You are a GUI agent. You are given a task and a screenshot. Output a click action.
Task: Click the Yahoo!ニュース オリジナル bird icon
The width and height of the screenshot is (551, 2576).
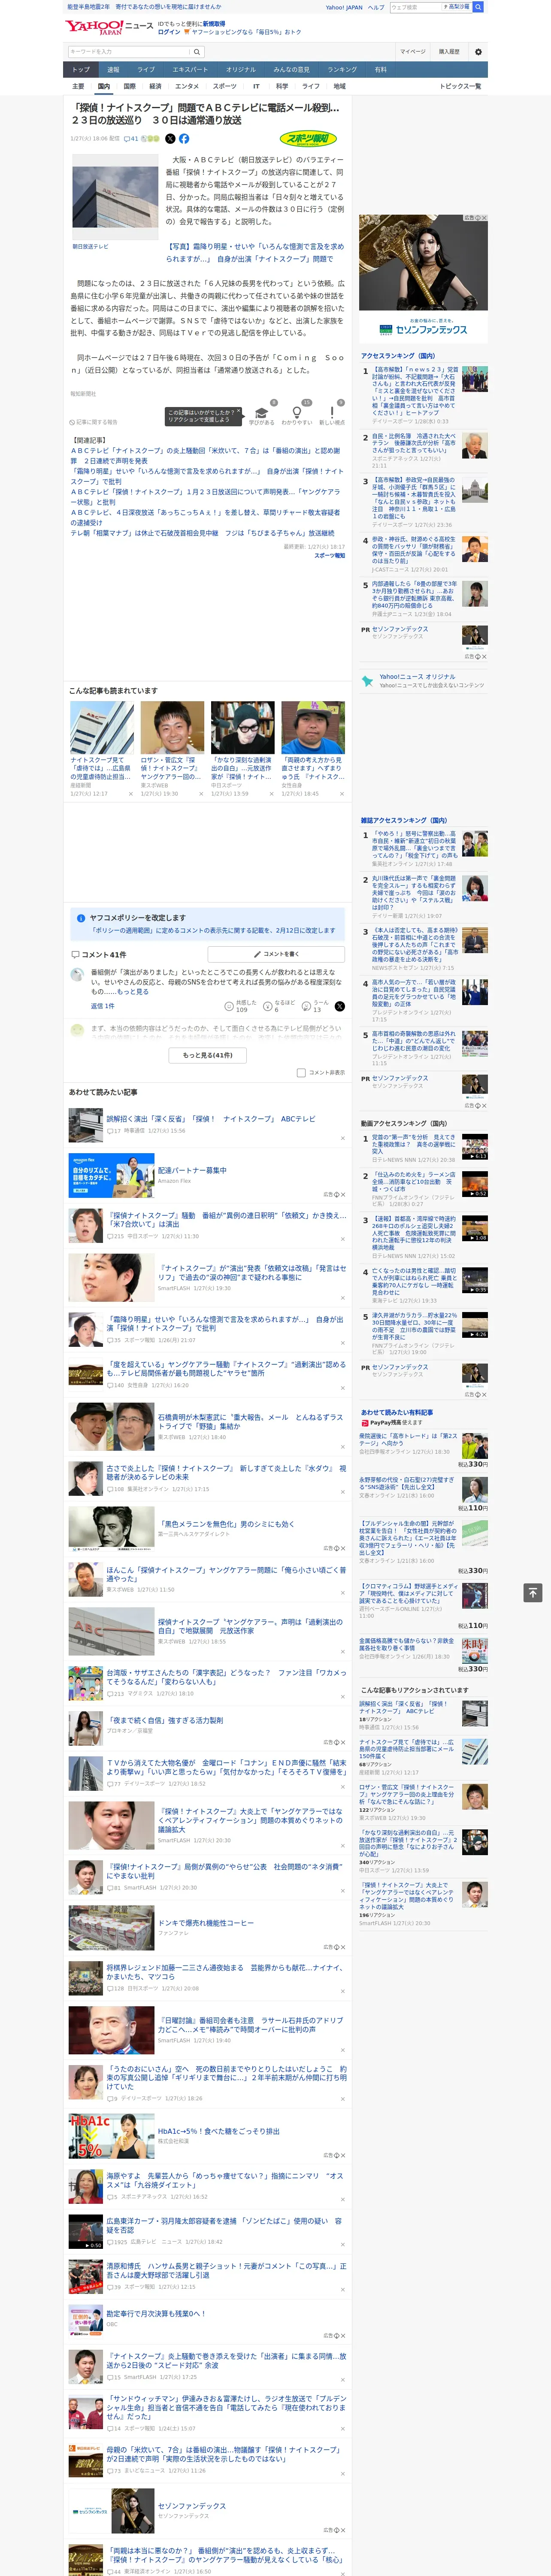pos(367,680)
